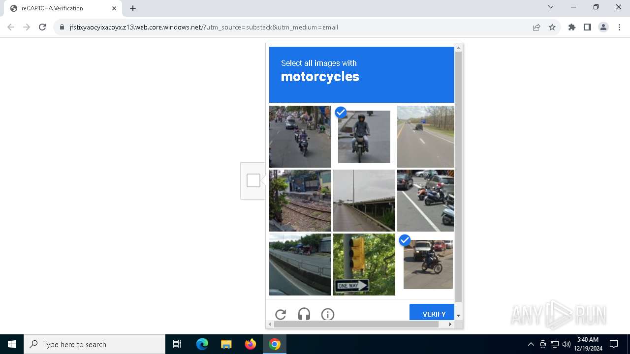Open Chrome extensions puzzle icon
630x354 pixels.
[572, 27]
